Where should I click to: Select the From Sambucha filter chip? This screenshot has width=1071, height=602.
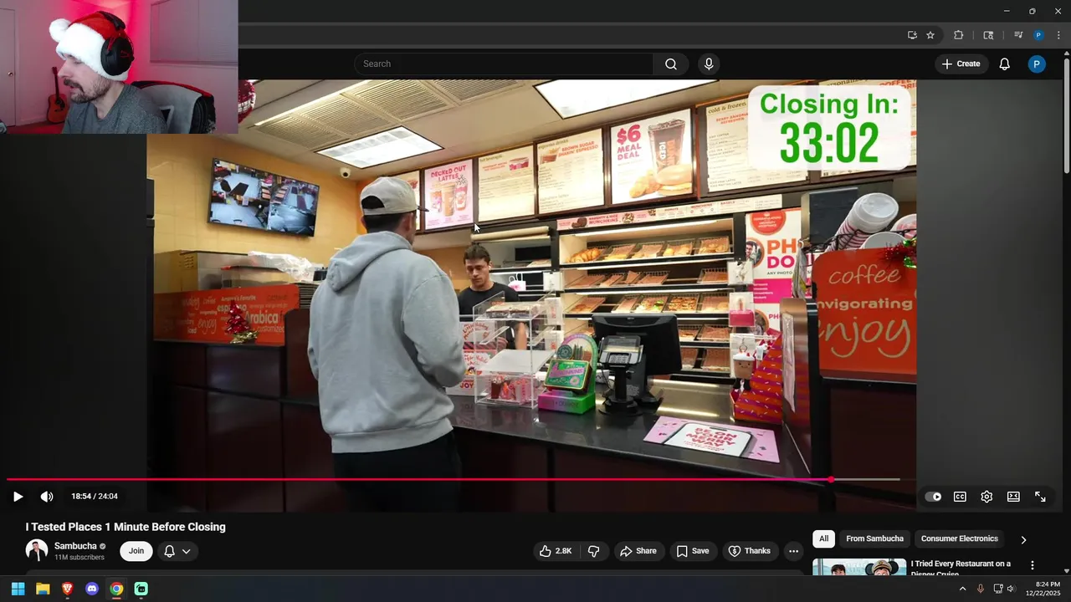pyautogui.click(x=874, y=539)
